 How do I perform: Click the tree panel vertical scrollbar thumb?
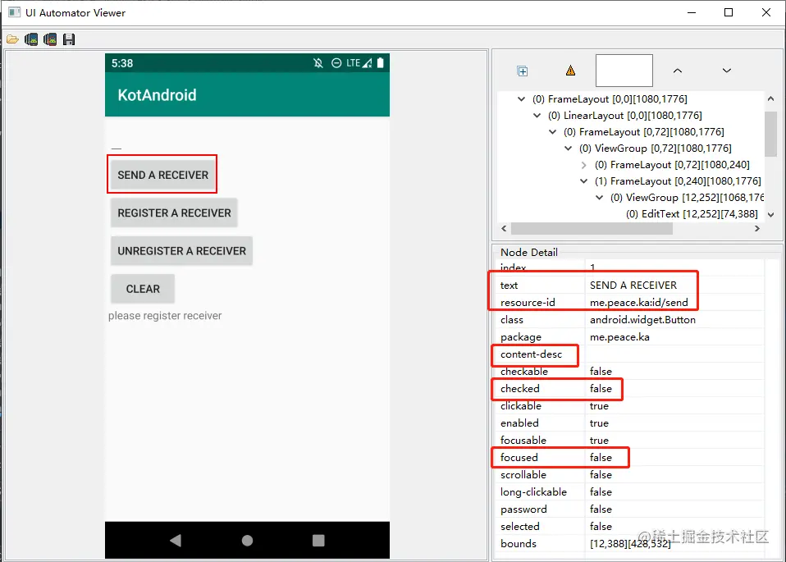pos(770,135)
